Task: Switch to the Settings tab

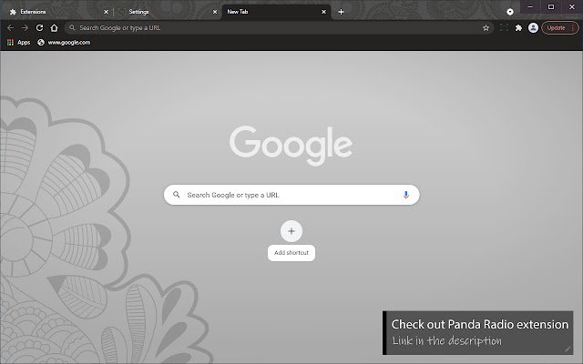Action: pos(168,12)
